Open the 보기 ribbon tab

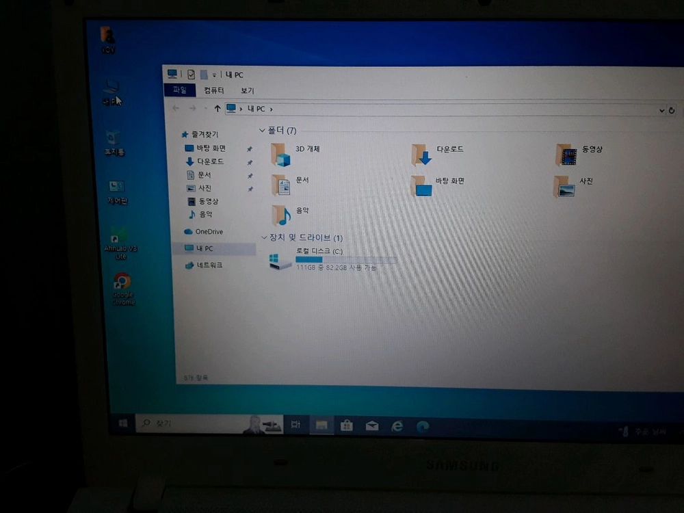(248, 90)
